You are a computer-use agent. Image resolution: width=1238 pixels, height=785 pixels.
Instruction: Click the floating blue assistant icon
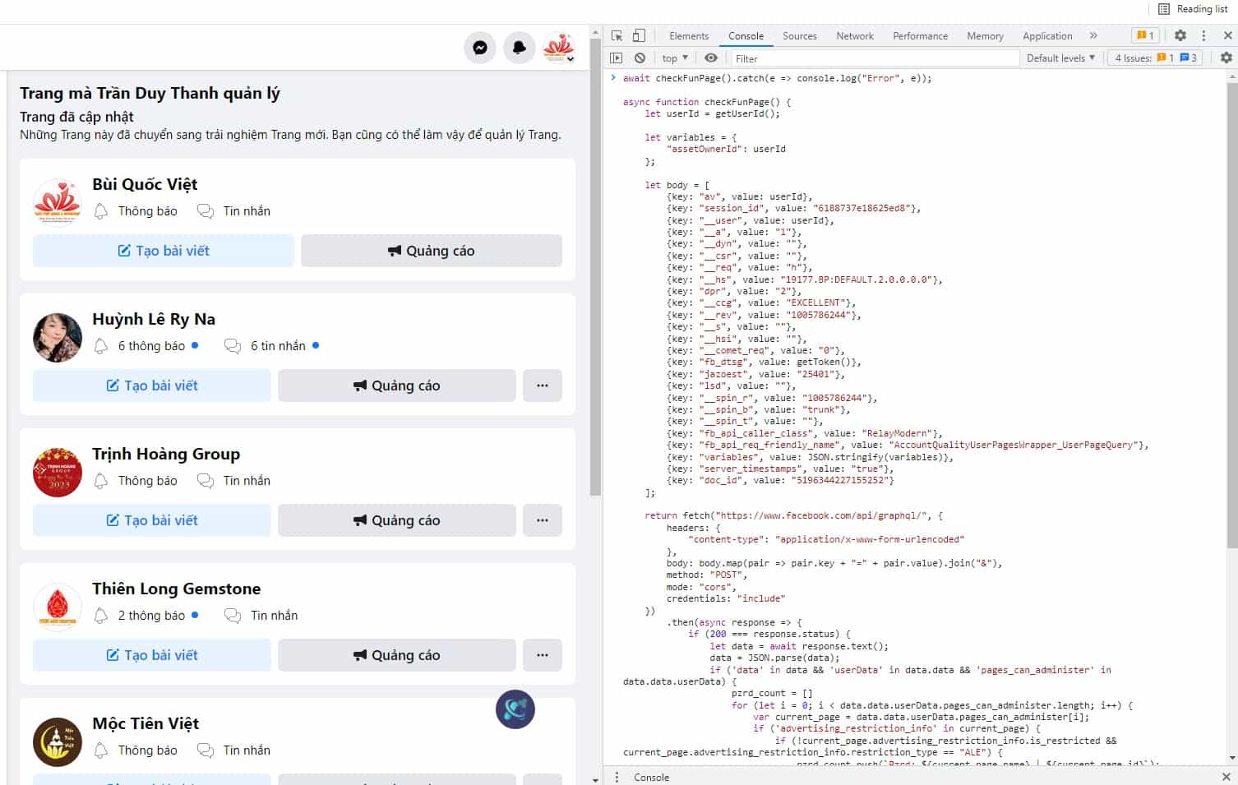(x=515, y=709)
